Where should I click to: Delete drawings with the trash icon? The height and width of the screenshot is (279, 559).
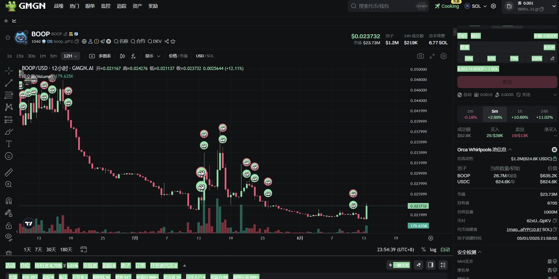tap(8, 253)
